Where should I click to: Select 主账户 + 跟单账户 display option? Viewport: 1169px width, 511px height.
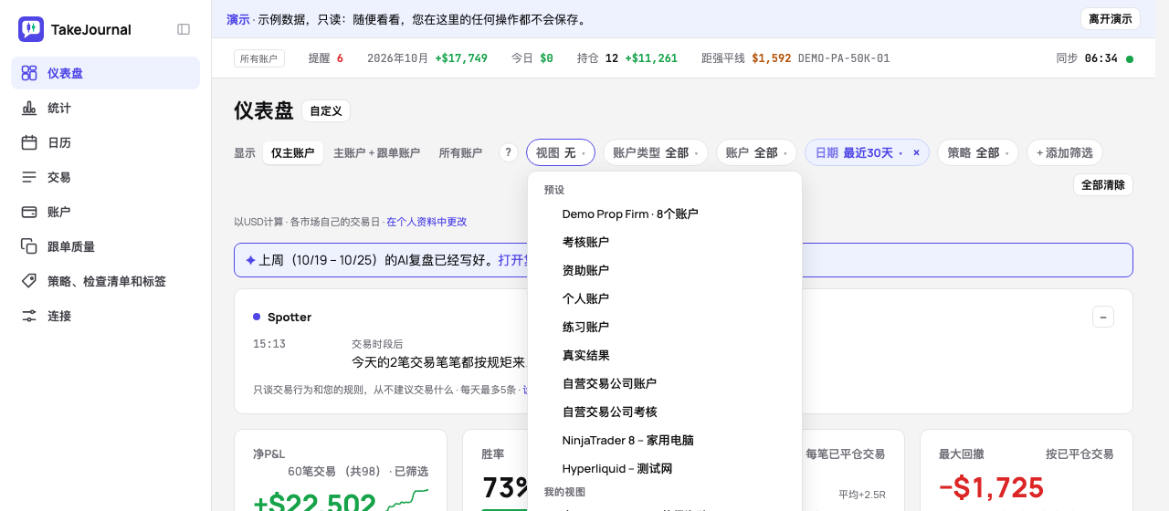click(x=376, y=153)
